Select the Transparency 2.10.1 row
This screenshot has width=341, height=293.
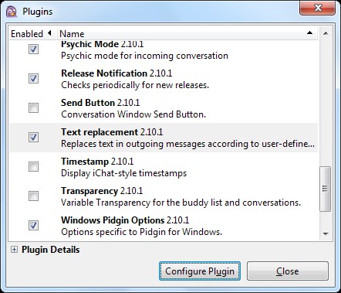[164, 196]
